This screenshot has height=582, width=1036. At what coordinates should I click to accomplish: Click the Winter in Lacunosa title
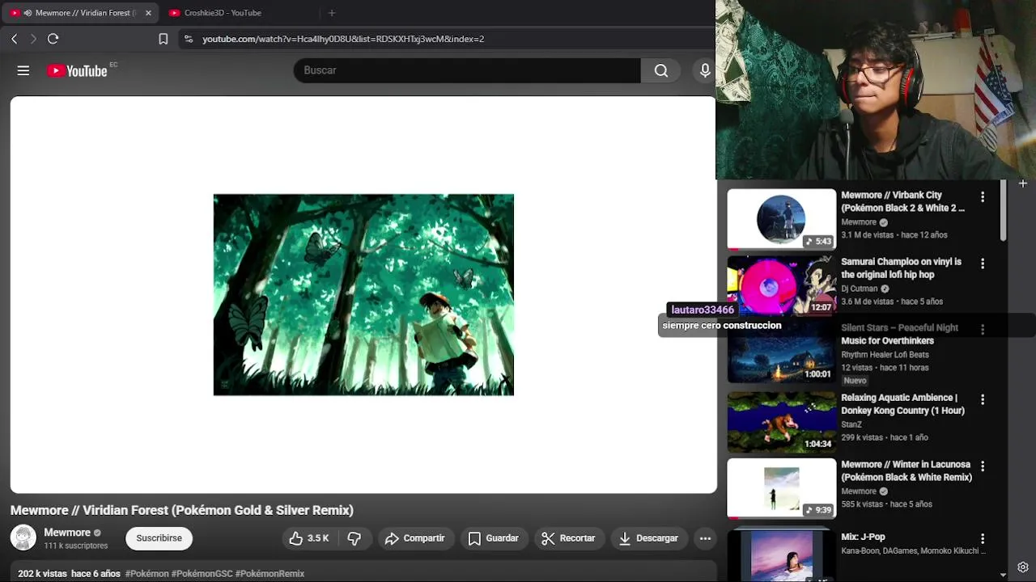click(x=906, y=471)
